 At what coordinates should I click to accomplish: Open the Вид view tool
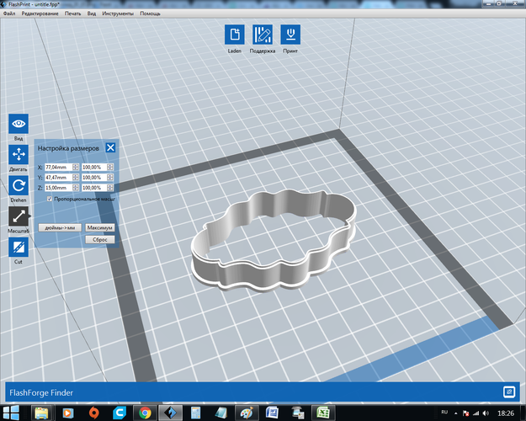(19, 124)
